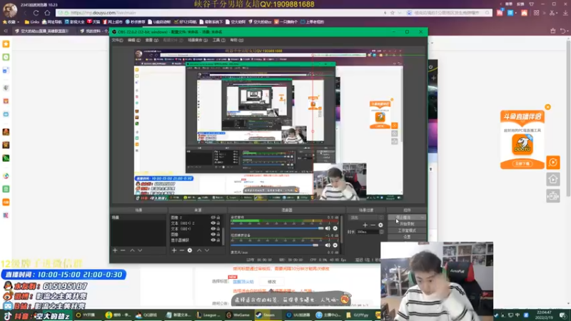The height and width of the screenshot is (321, 571).
Task: Open source properties gear in sources panel
Action: click(x=190, y=250)
